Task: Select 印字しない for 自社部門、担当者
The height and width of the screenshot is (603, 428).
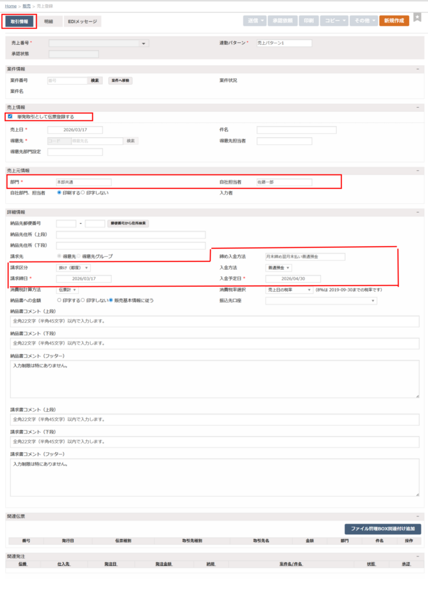Action: [x=83, y=193]
